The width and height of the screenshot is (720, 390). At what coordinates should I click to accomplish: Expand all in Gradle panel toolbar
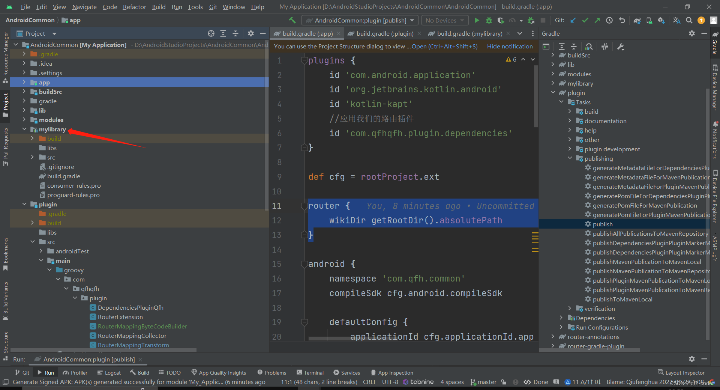[561, 47]
